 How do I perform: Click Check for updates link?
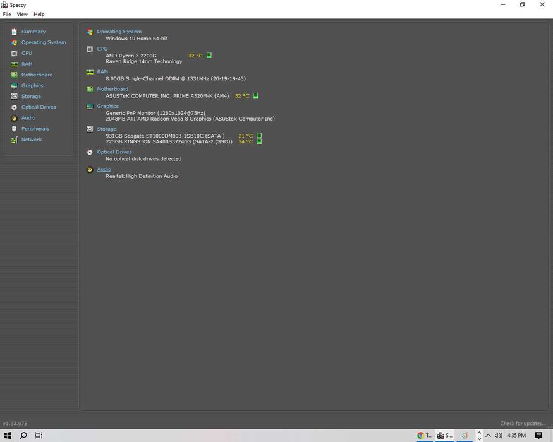(x=523, y=423)
